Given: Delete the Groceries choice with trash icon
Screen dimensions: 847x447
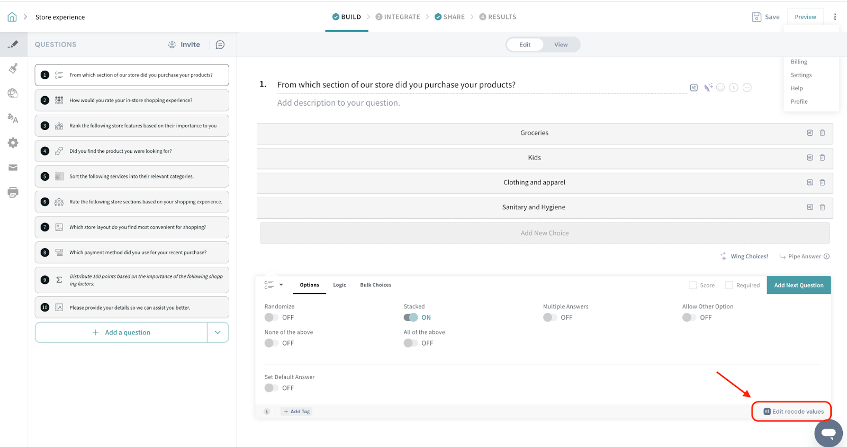Looking at the screenshot, I should click(822, 133).
